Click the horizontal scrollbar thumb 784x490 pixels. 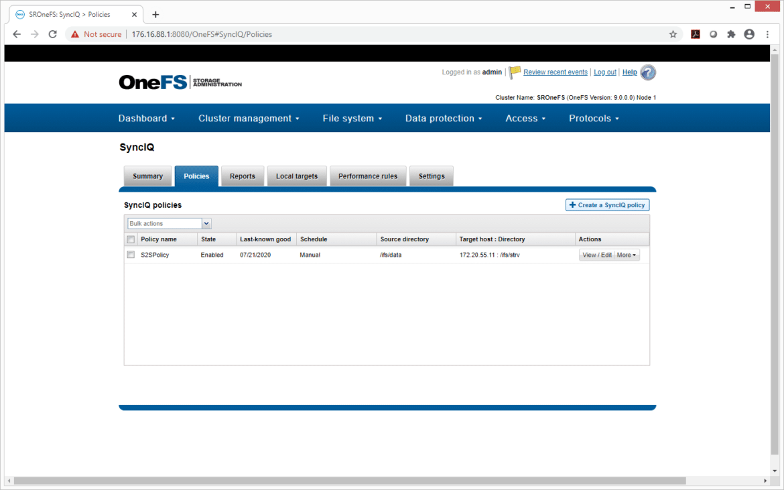(350, 481)
